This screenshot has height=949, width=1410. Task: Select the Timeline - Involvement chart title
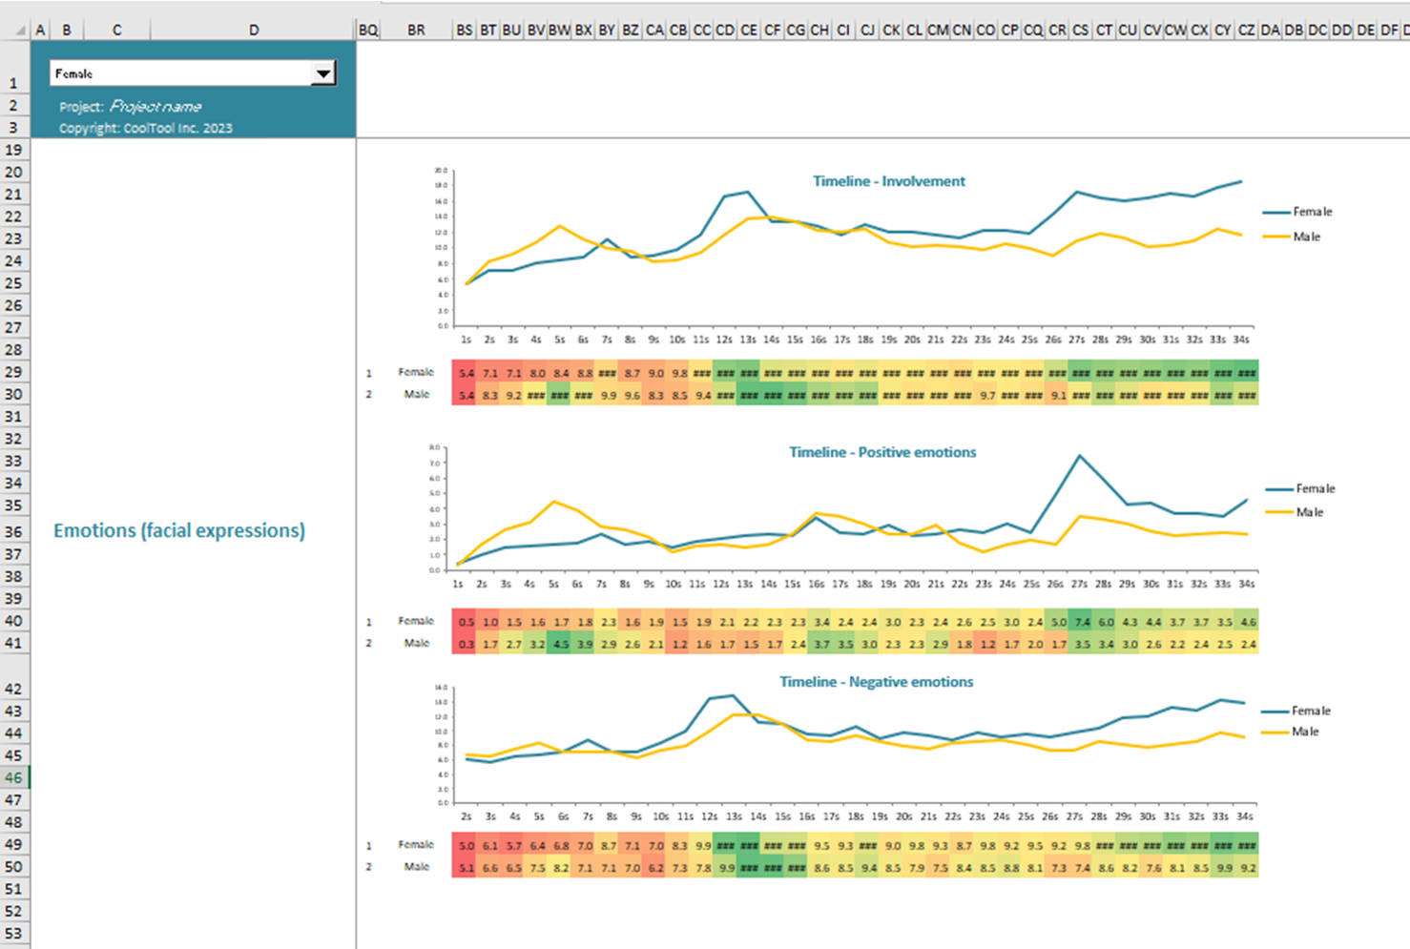click(x=888, y=181)
